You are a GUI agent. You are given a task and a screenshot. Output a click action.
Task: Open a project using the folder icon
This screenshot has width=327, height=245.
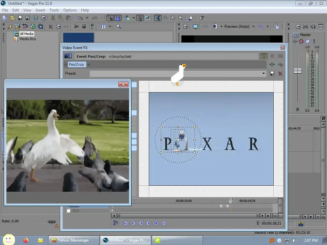[12, 18]
